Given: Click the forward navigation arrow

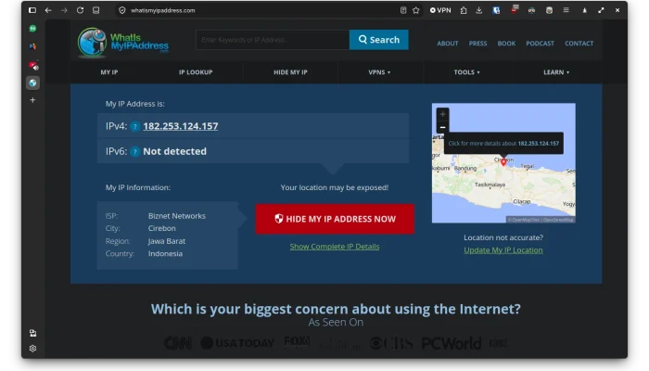Looking at the screenshot, I should point(64,10).
